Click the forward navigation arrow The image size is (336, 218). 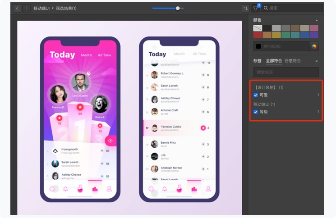(x=26, y=8)
